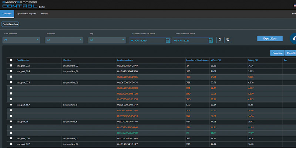Open the From Production Date calendar icon
The height and width of the screenshot is (148, 296).
point(168,40)
